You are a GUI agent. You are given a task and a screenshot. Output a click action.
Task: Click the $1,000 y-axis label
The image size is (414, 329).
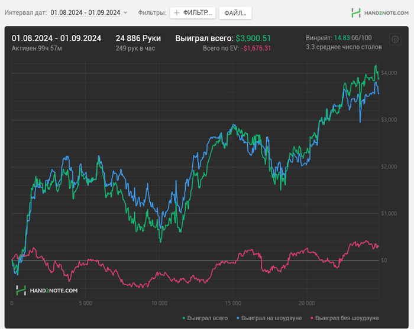pyautogui.click(x=389, y=214)
